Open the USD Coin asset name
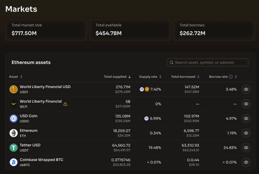The image size is (259, 174). click(x=29, y=116)
